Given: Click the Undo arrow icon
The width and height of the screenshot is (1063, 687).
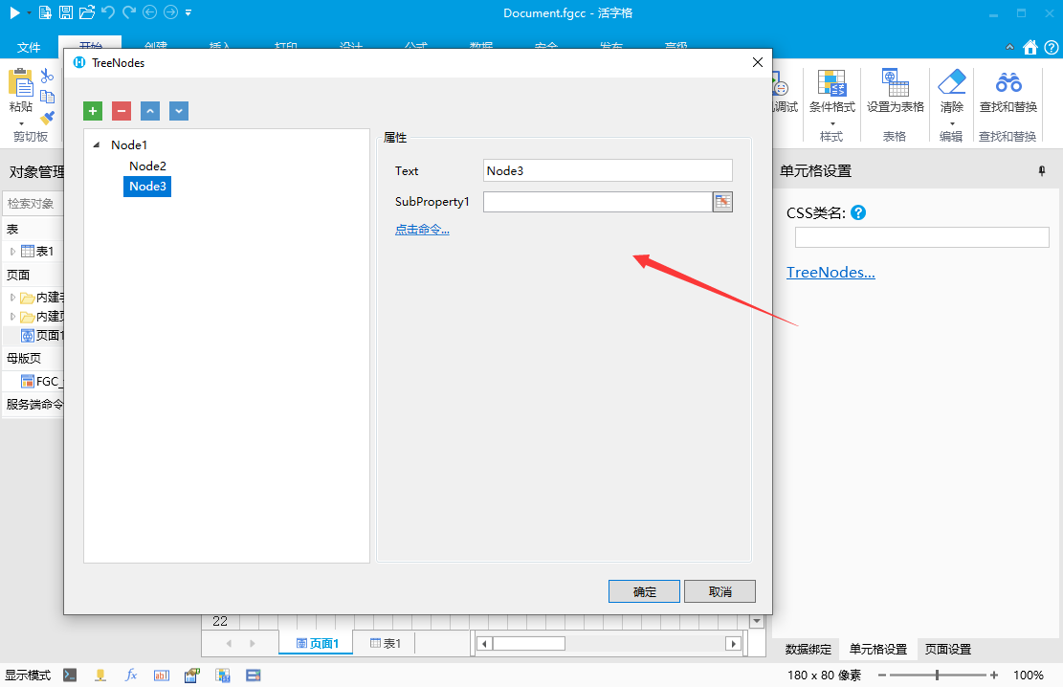Looking at the screenshot, I should pyautogui.click(x=108, y=12).
